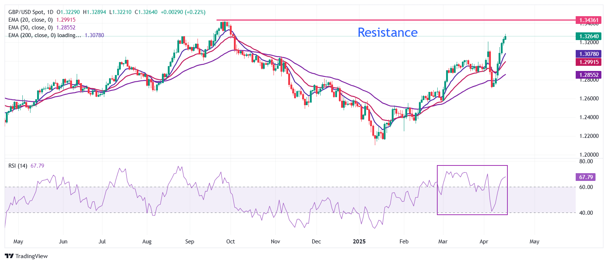Select the 67.79 RSI value tag
608x264 pixels.
[x=586, y=177]
